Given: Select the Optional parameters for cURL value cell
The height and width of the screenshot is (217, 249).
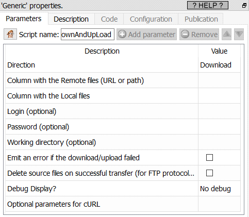Looking at the screenshot, I should pyautogui.click(x=219, y=204).
